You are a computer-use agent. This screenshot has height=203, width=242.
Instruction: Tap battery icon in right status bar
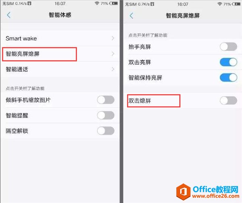click(x=236, y=4)
